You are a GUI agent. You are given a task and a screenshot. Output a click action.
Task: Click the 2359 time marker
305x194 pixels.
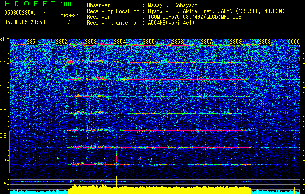click(x=265, y=42)
